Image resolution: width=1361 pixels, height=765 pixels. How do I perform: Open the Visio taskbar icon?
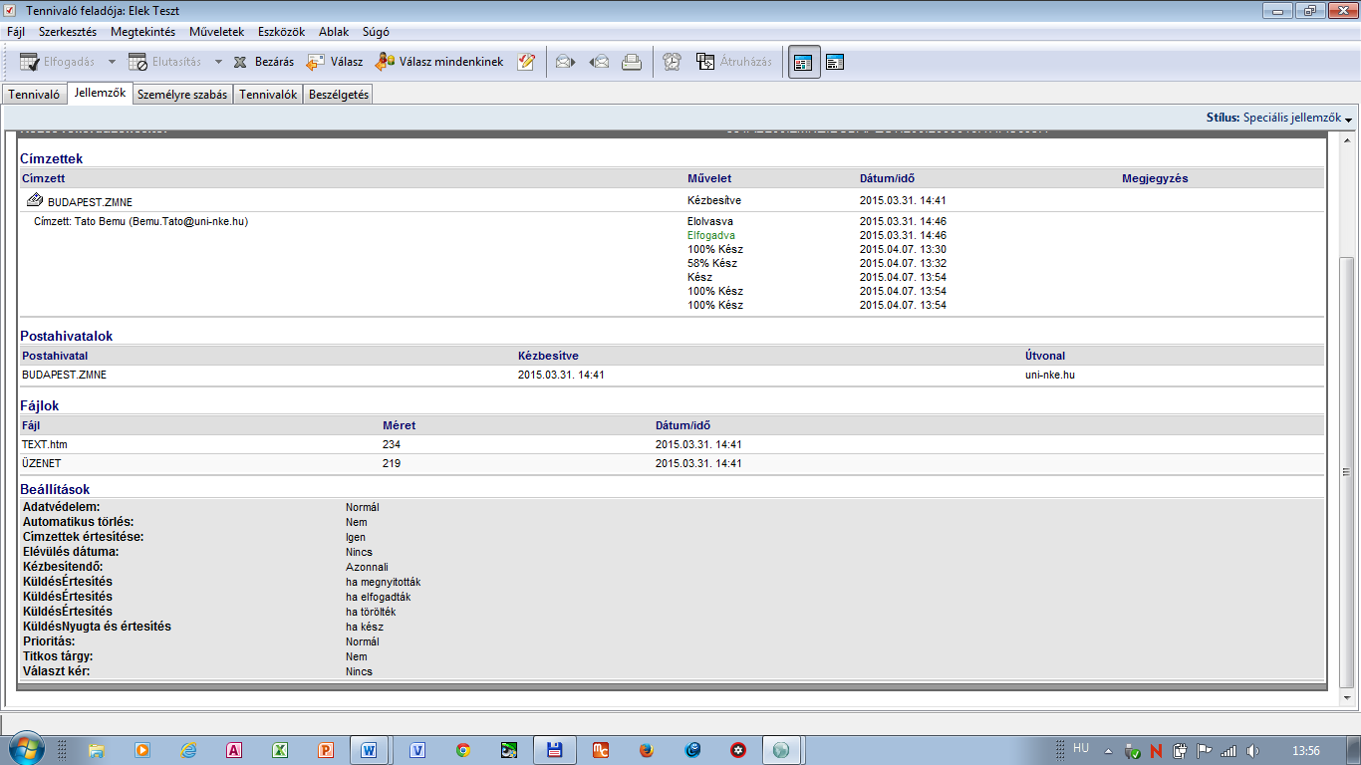click(x=417, y=750)
